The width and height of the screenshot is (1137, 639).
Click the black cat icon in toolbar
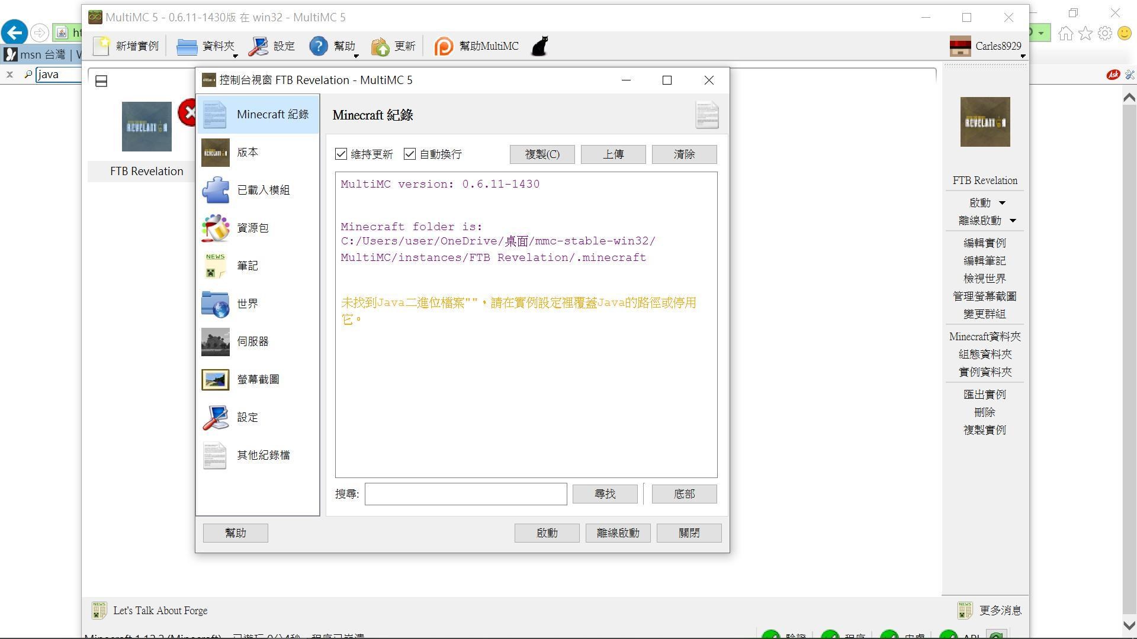[539, 46]
